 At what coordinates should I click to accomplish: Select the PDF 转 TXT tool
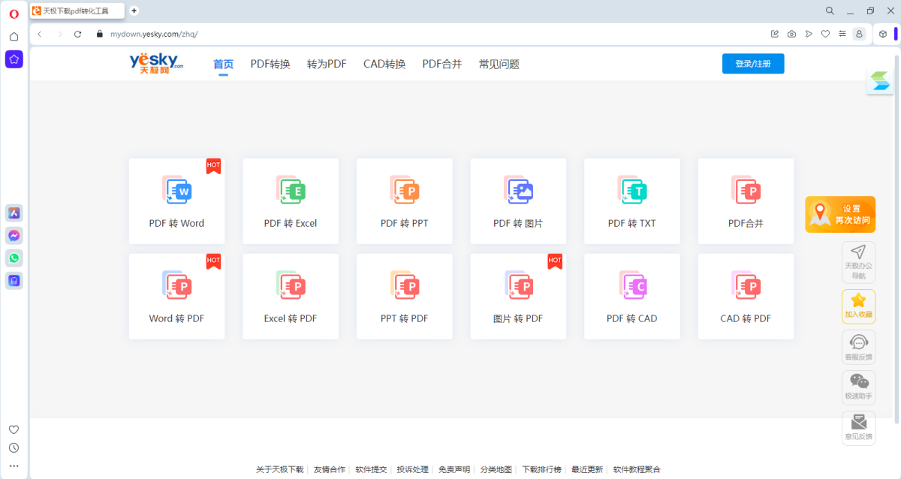coord(631,200)
